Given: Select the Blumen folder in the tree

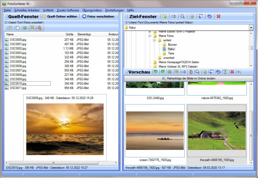Looking at the screenshot, I should pos(172,45).
